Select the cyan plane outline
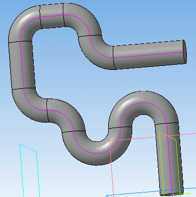The height and width of the screenshot is (197, 196). click(30, 170)
